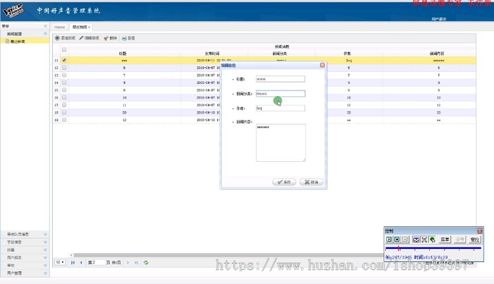Click the greyed step-forward button in 控制 window
This screenshot has width=494, height=284.
[405, 240]
